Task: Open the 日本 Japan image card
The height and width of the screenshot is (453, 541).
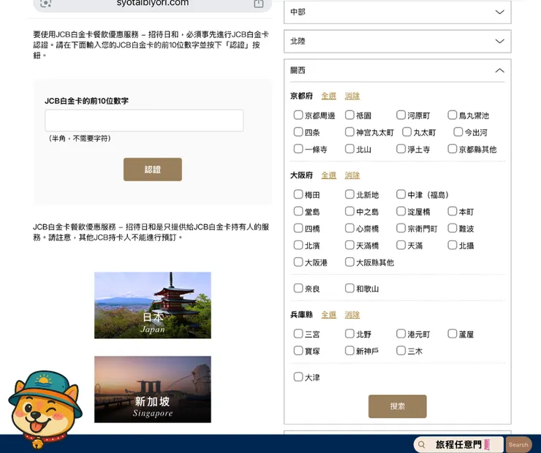Action: coord(153,305)
